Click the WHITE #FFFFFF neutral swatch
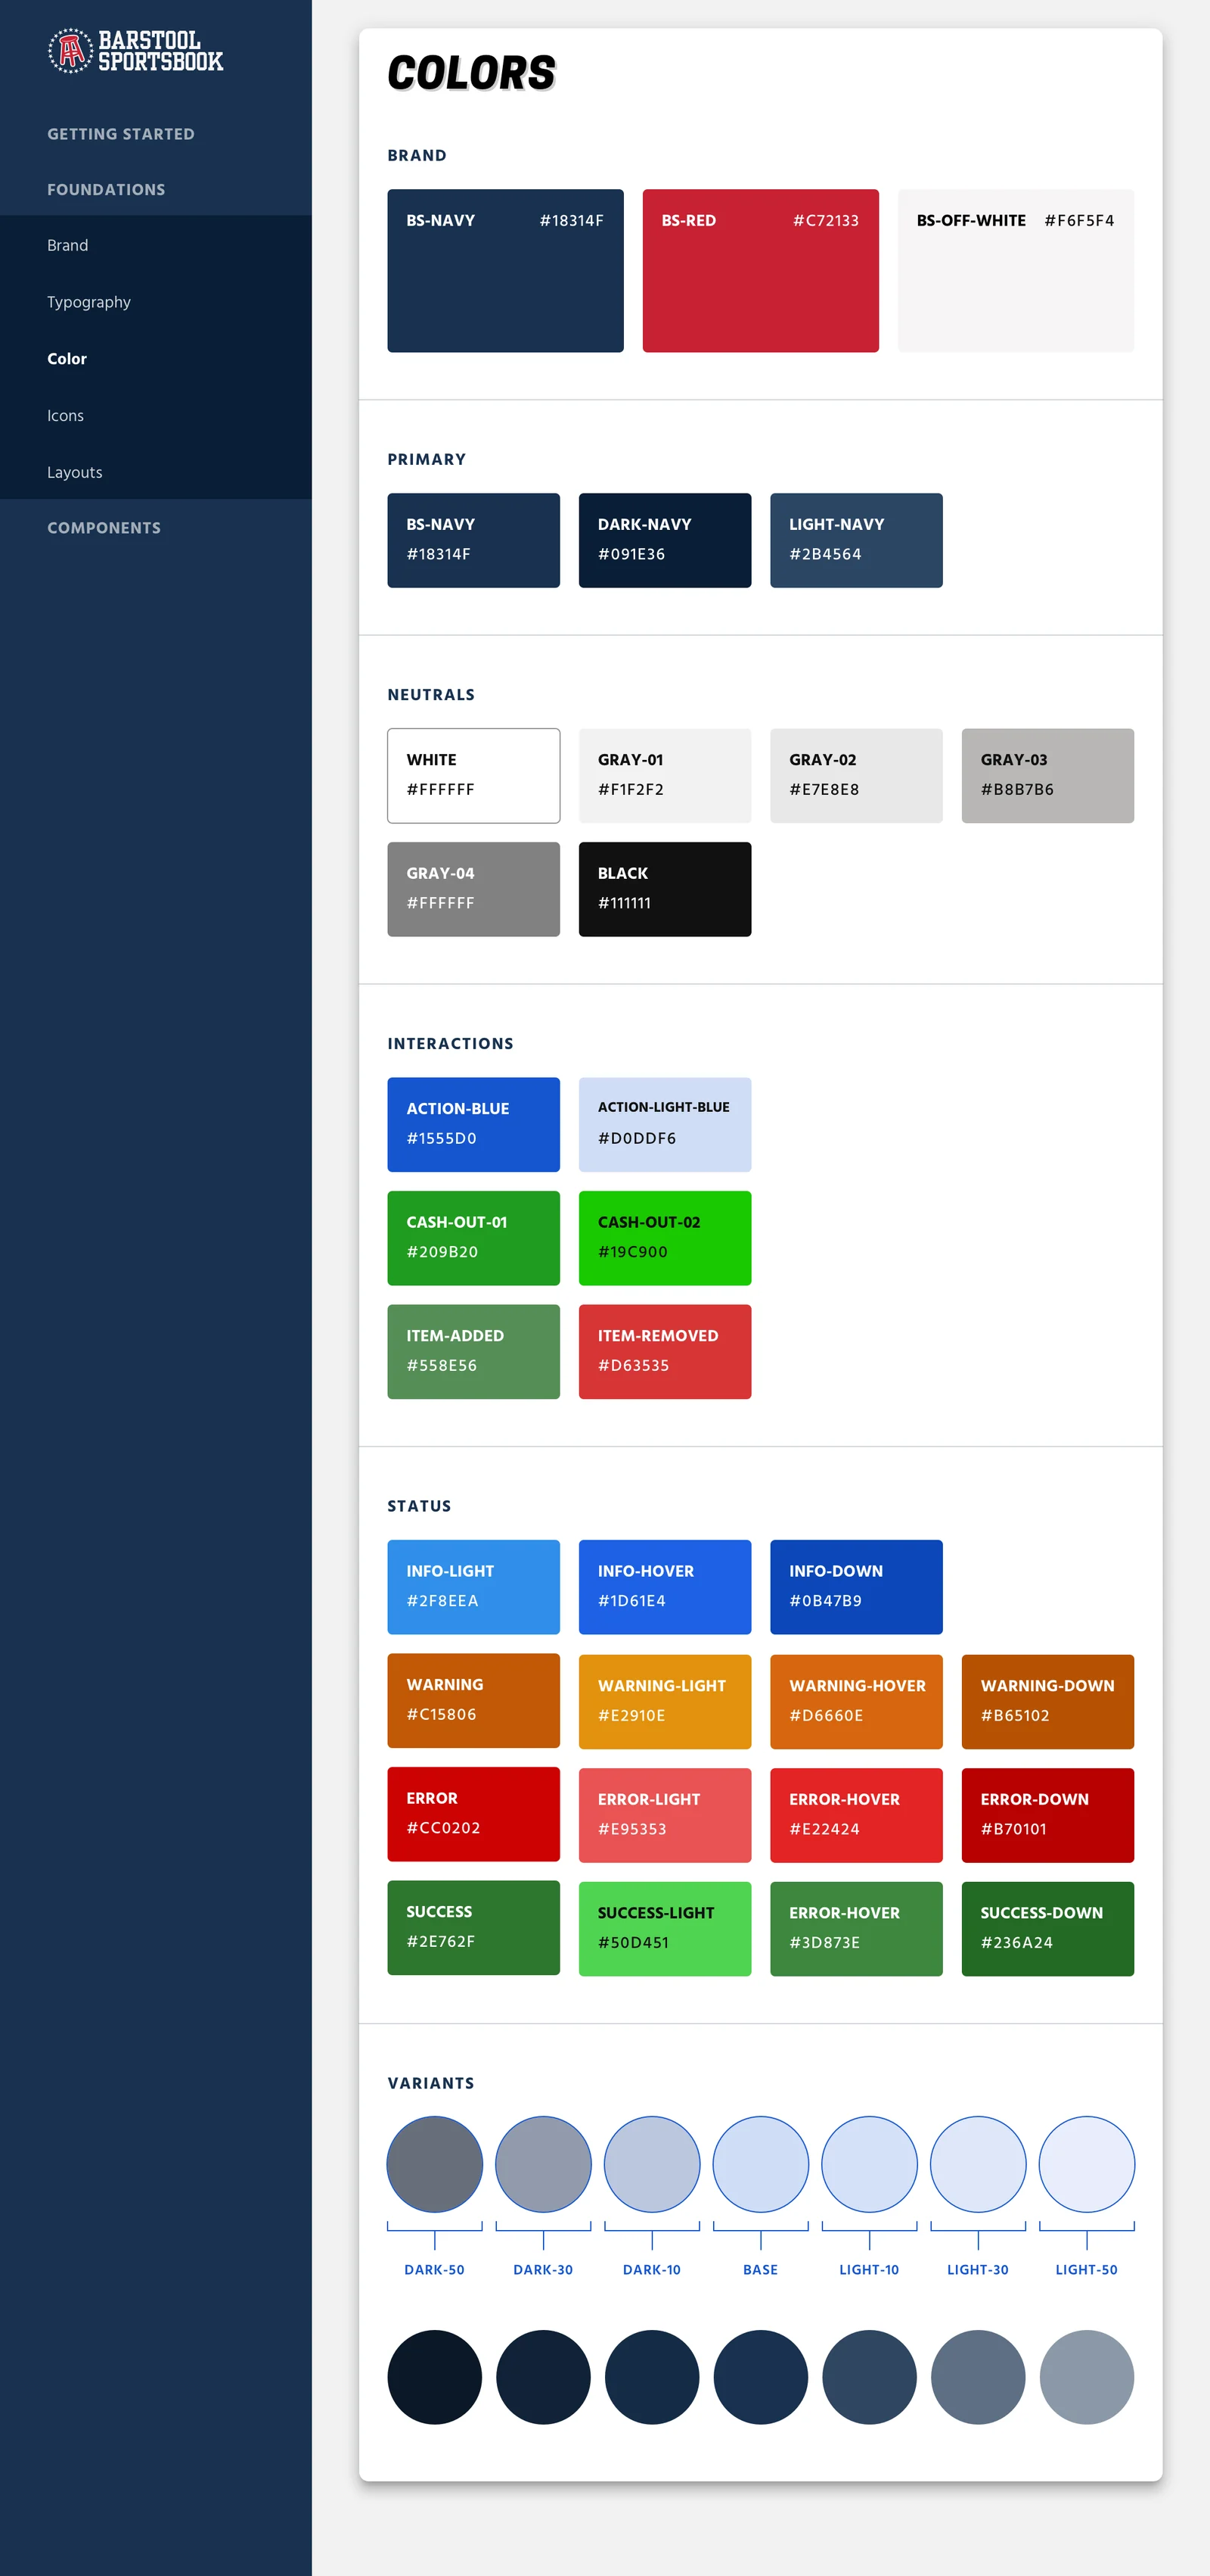This screenshot has height=2576, width=1210. pyautogui.click(x=473, y=776)
